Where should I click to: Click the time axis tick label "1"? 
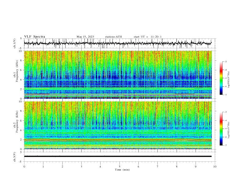(43, 167)
